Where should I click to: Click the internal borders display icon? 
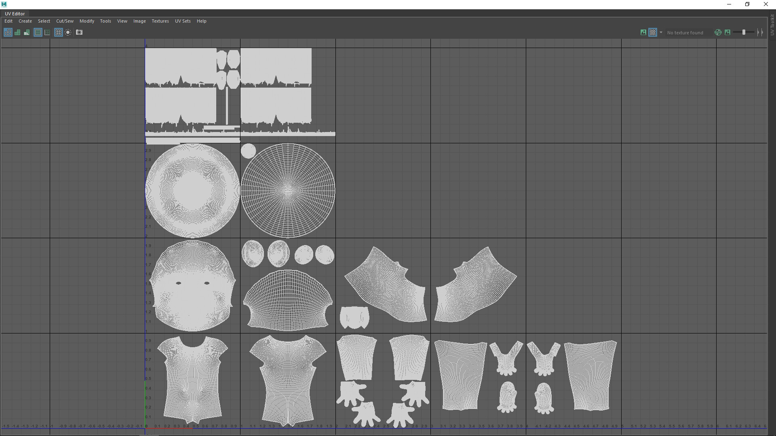tap(47, 32)
